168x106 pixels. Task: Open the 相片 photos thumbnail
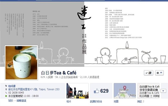[x=77, y=91]
